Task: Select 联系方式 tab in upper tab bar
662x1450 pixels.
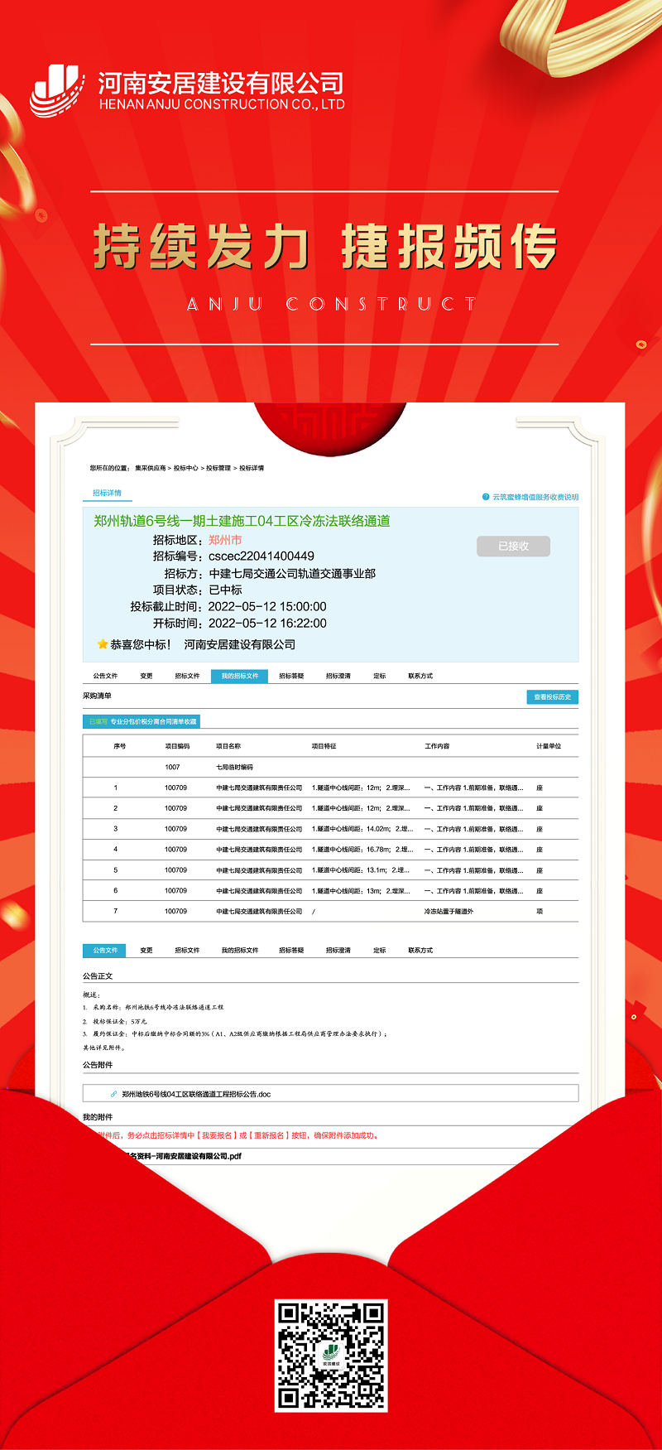Action: pos(420,676)
